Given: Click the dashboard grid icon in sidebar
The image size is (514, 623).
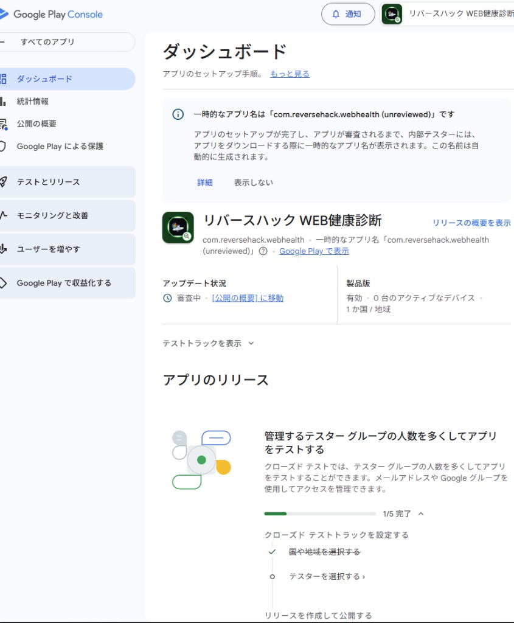Looking at the screenshot, I should coord(3,78).
